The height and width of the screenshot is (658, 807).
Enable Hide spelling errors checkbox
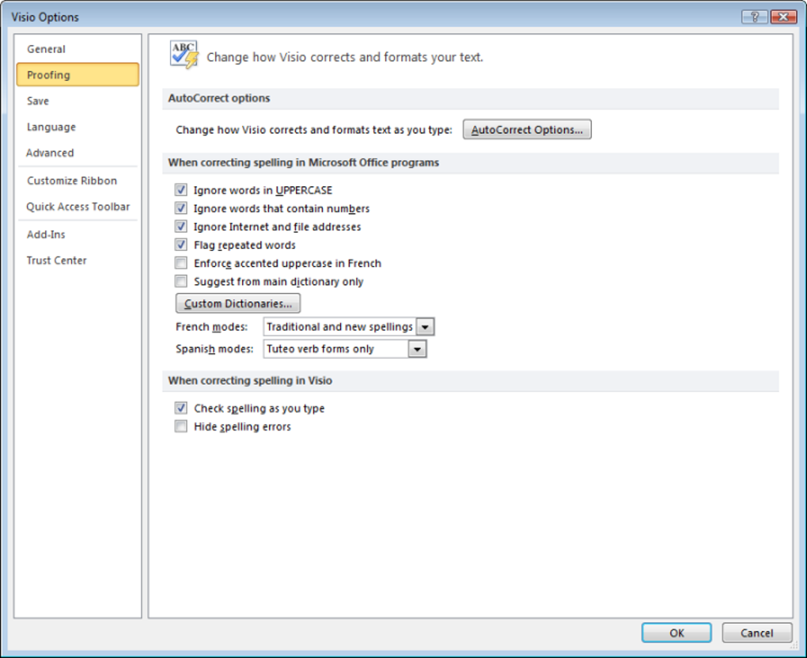(x=180, y=427)
